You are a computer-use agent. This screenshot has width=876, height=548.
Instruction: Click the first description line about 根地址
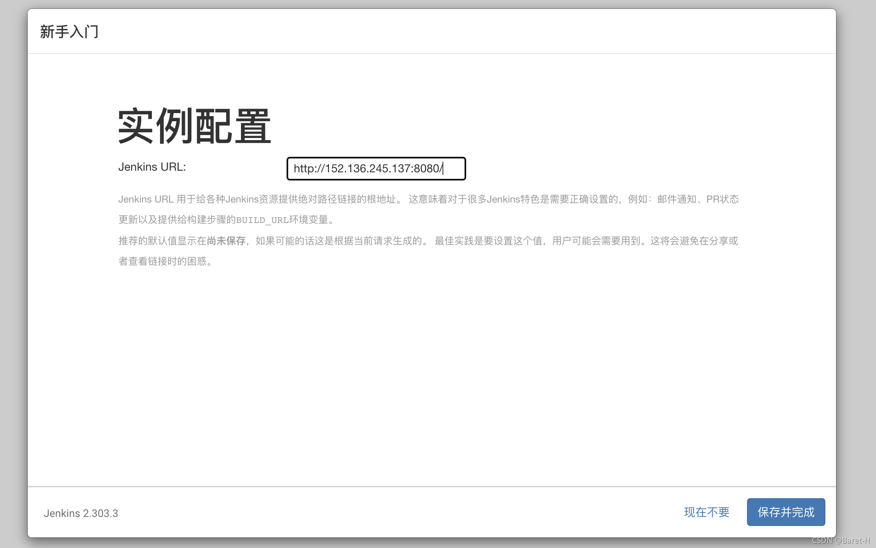click(x=428, y=199)
